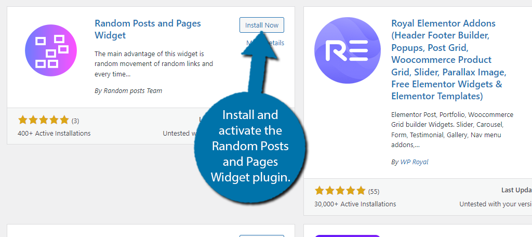The height and width of the screenshot is (237, 532).
Task: Click the Royal Elementor RE logo icon
Action: click(348, 50)
